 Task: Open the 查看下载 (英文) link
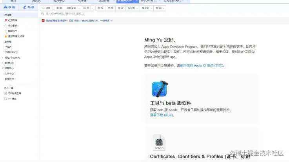tap(162, 115)
